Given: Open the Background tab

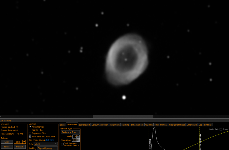Looking at the screenshot, I should tap(84, 125).
